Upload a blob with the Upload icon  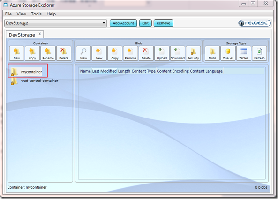[162, 53]
